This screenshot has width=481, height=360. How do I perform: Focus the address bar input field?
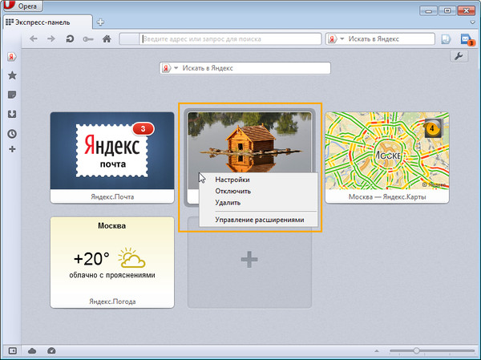coord(230,39)
